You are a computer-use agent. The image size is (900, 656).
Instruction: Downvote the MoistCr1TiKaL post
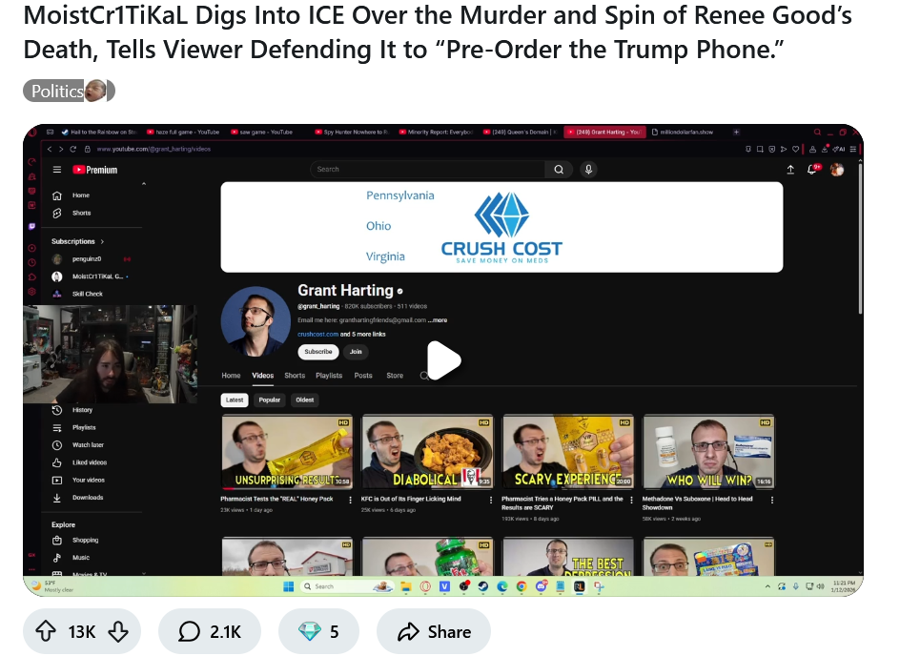pos(118,631)
